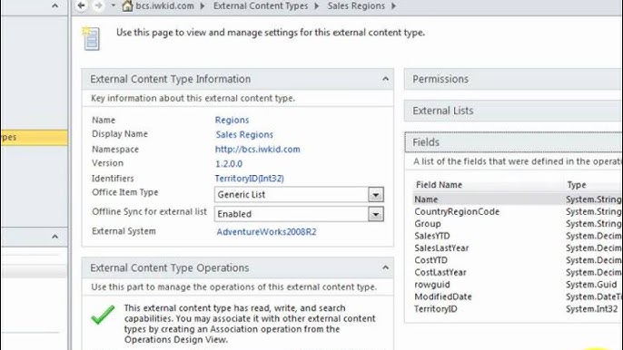This screenshot has width=623, height=350.
Task: Click the Field Name column header
Action: pyautogui.click(x=439, y=185)
